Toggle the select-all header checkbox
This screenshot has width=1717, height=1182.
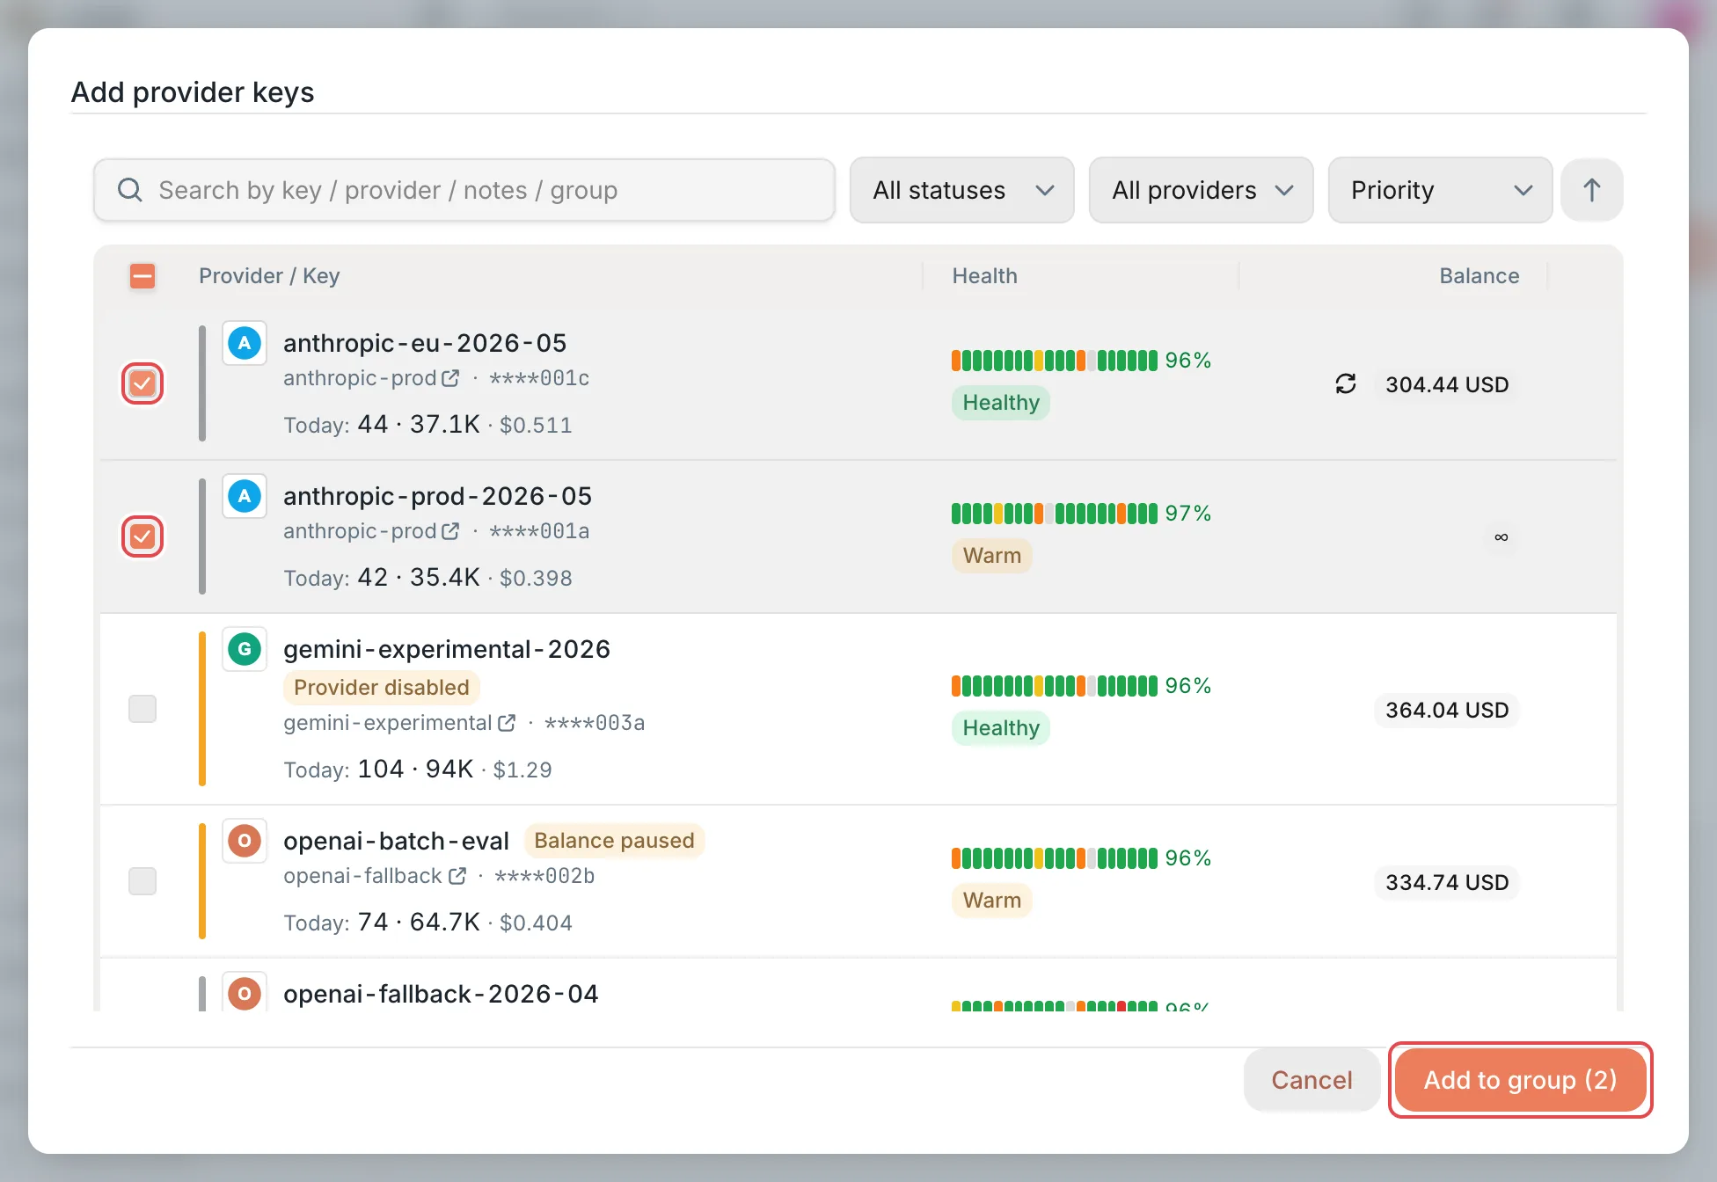click(142, 276)
